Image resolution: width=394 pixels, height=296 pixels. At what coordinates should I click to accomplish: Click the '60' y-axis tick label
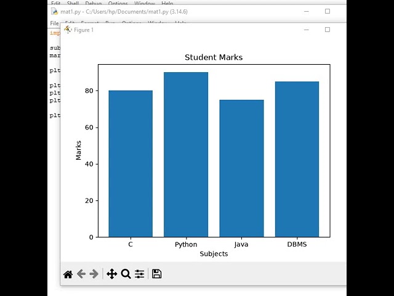89,128
